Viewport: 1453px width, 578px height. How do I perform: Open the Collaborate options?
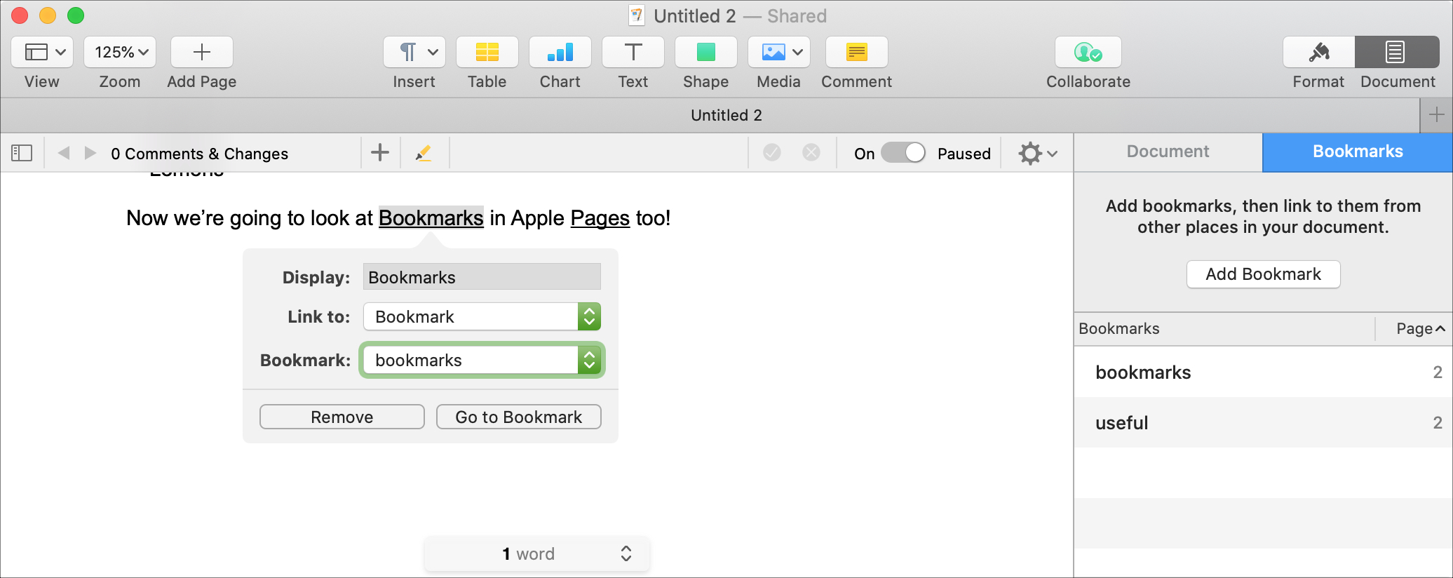(x=1088, y=52)
